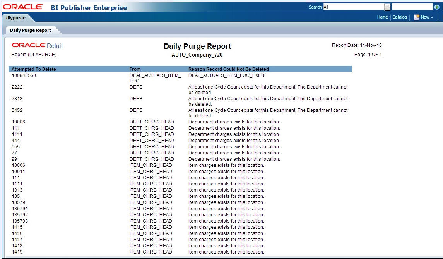Screen dimensions: 443x259
Task: Click Item charges reason in row 1313
Action: (x=226, y=190)
